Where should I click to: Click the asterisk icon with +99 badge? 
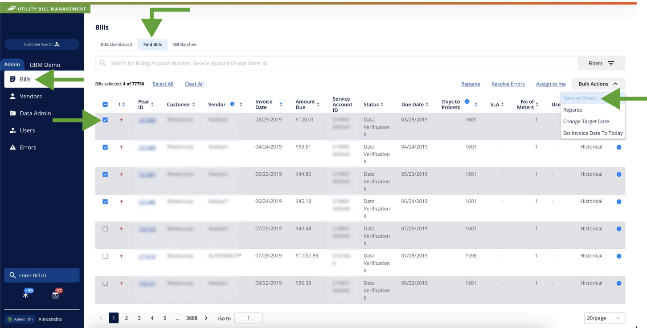click(27, 294)
